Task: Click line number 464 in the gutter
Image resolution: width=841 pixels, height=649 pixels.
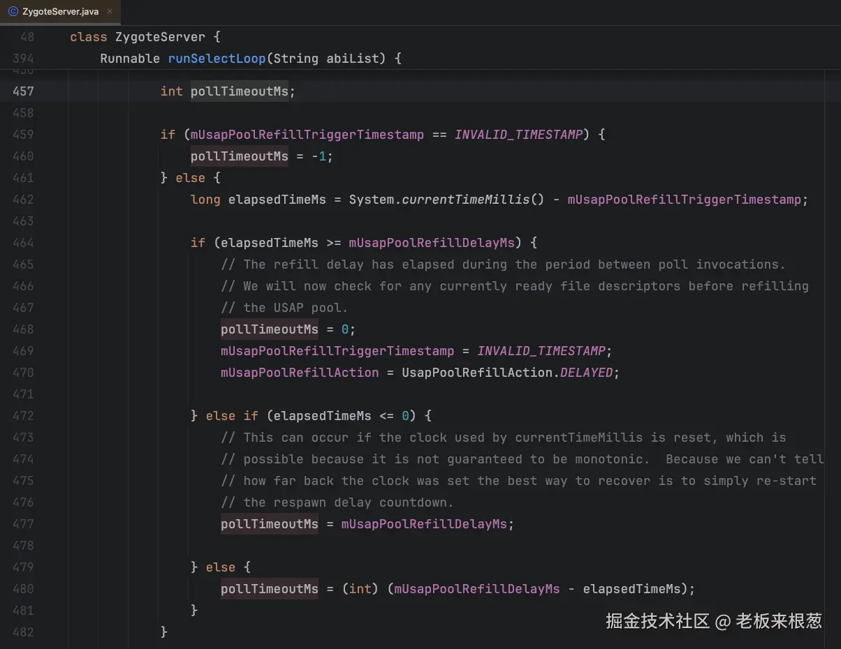Action: point(23,243)
